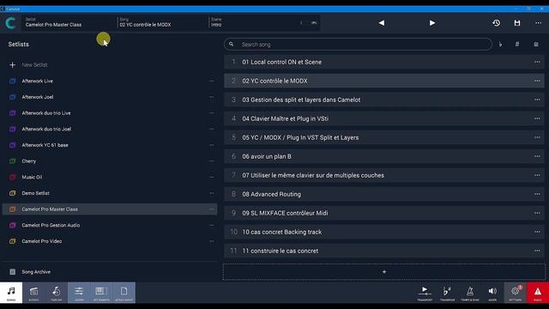Image resolution: width=549 pixels, height=309 pixels.
Task: Select Afterwork YC 61 base setlist
Action: [110, 145]
